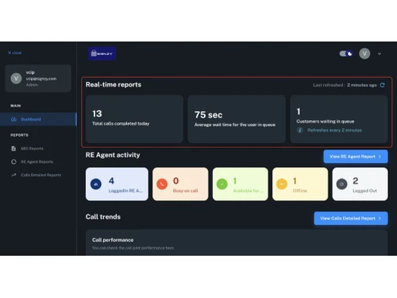Open the Dashboard menu item
This screenshot has height=298, width=397.
38,119
